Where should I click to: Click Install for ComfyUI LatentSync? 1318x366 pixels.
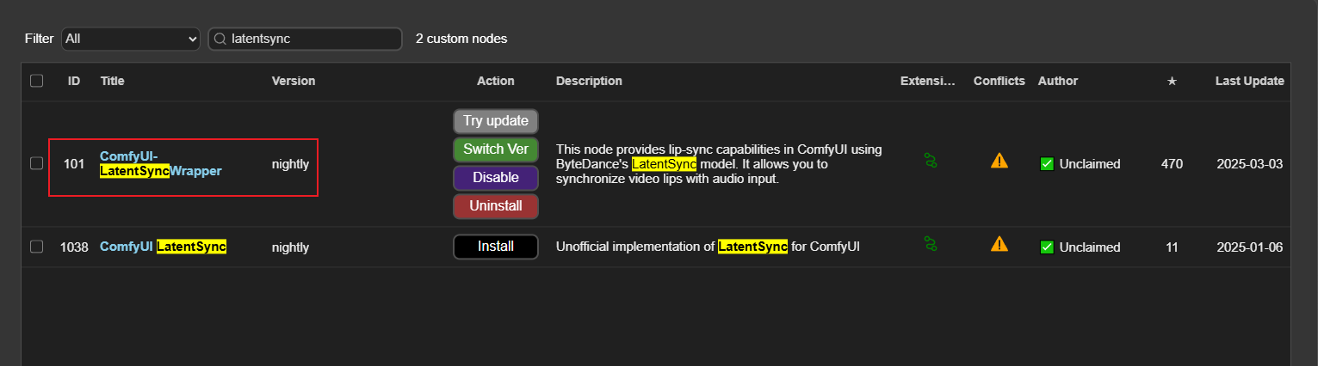(496, 247)
